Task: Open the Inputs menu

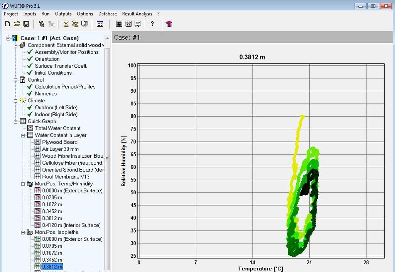Action: [30, 14]
